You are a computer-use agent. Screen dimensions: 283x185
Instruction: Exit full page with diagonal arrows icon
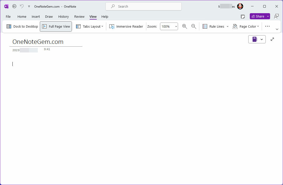coord(272,39)
